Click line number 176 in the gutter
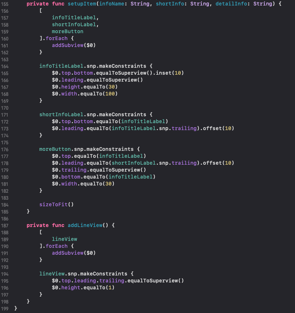Image resolution: width=295 pixels, height=313 pixels. [5, 149]
